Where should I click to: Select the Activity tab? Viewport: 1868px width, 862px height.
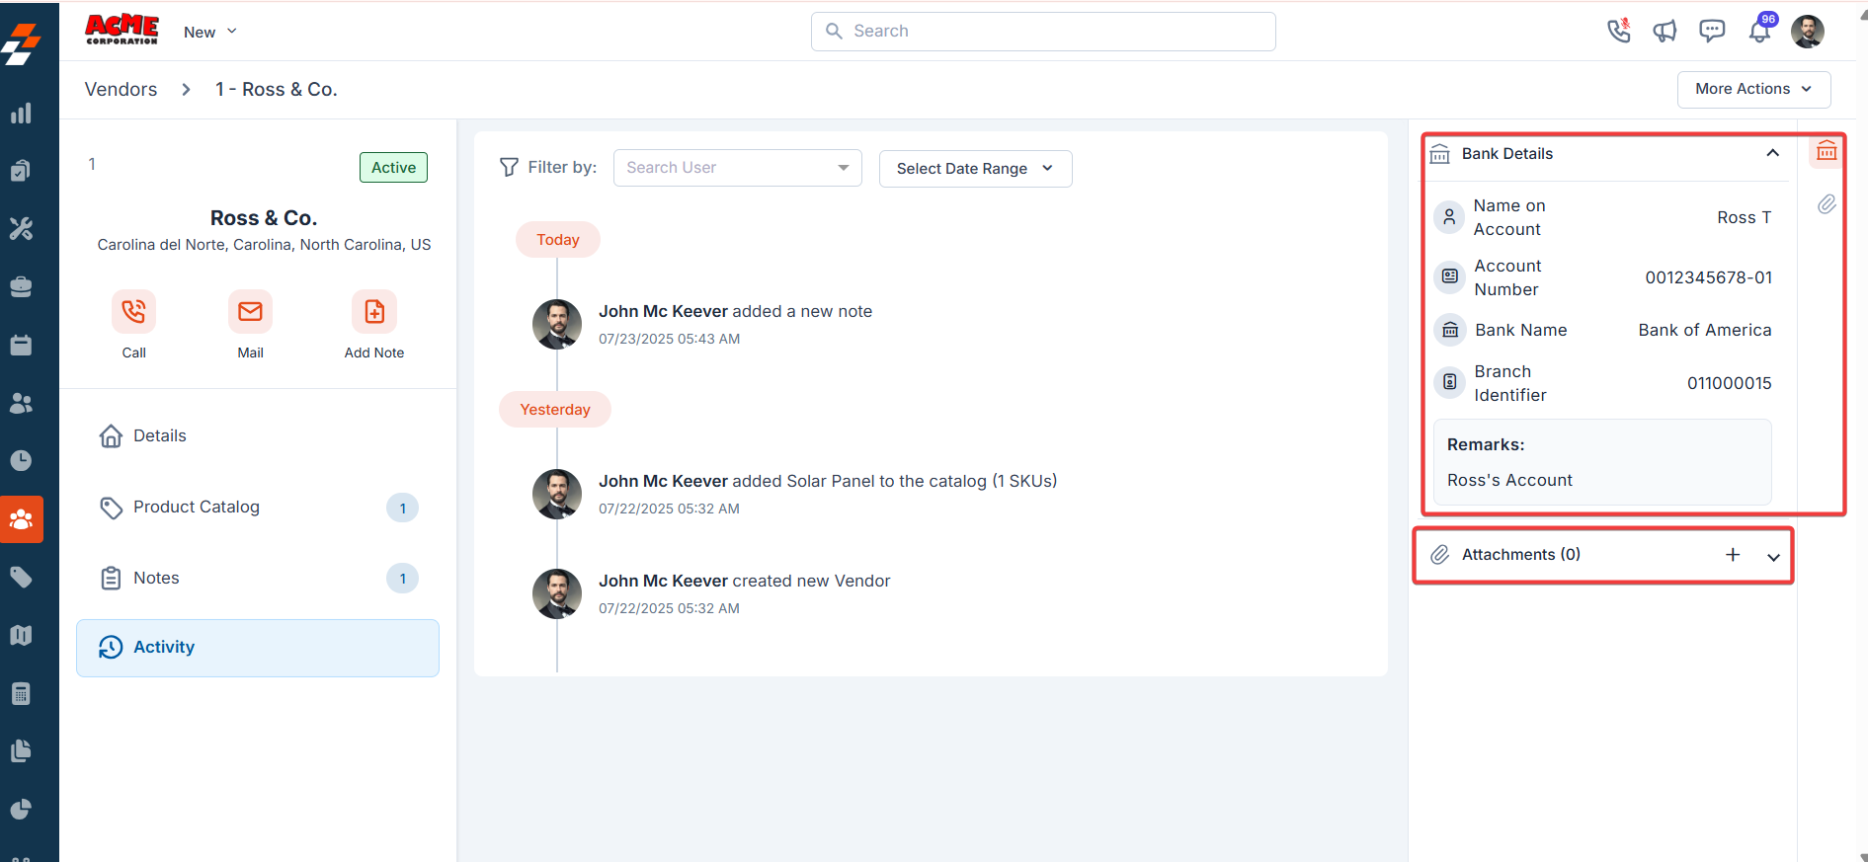[x=257, y=648]
